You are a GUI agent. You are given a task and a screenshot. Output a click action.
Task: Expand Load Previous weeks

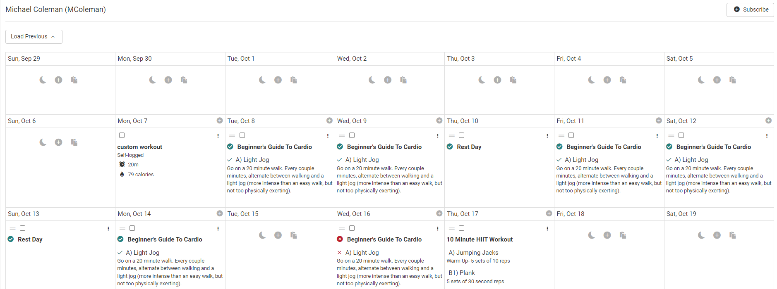[x=34, y=37]
